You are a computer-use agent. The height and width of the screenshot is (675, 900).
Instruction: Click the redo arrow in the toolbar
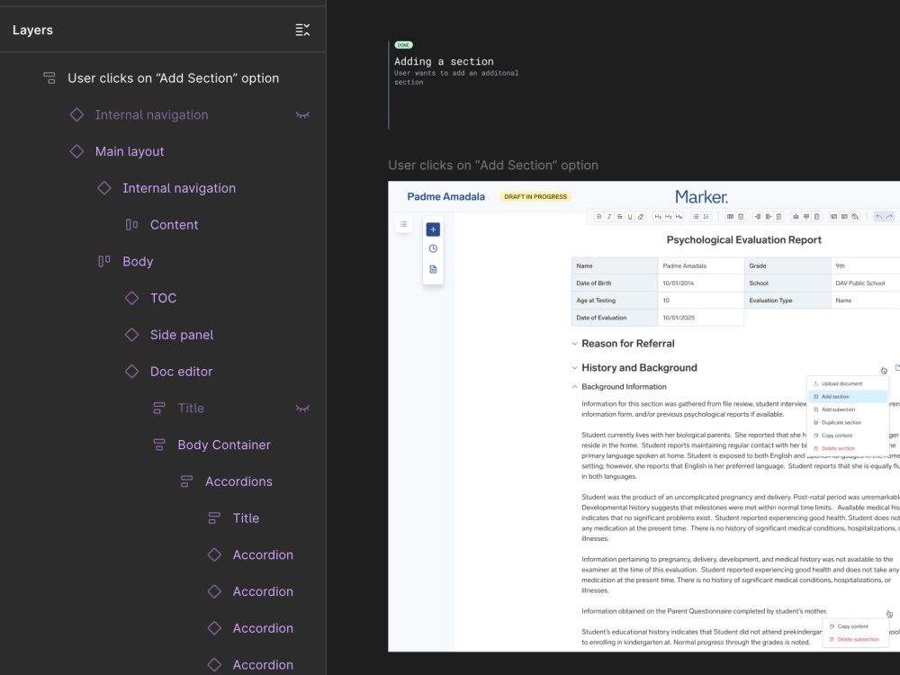point(890,216)
